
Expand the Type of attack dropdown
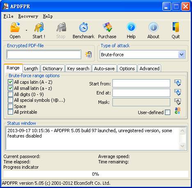[x=182, y=55]
